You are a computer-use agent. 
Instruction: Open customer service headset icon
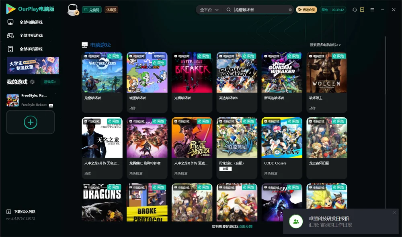click(355, 10)
